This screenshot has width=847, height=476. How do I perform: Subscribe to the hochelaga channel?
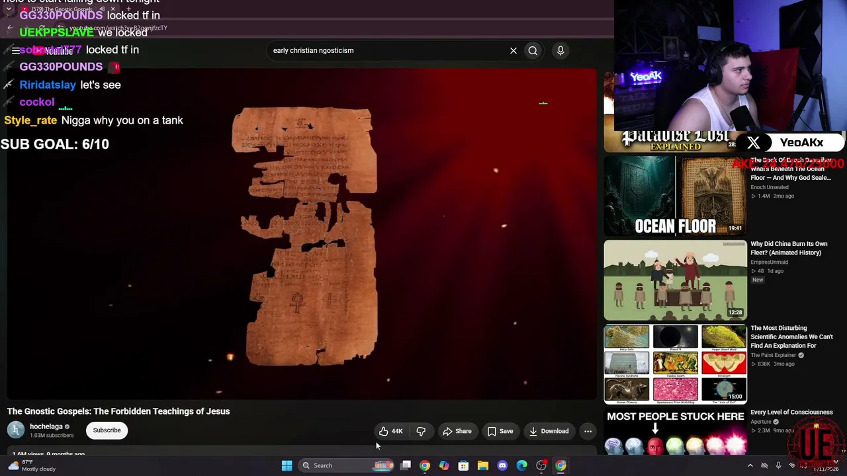pyautogui.click(x=107, y=430)
